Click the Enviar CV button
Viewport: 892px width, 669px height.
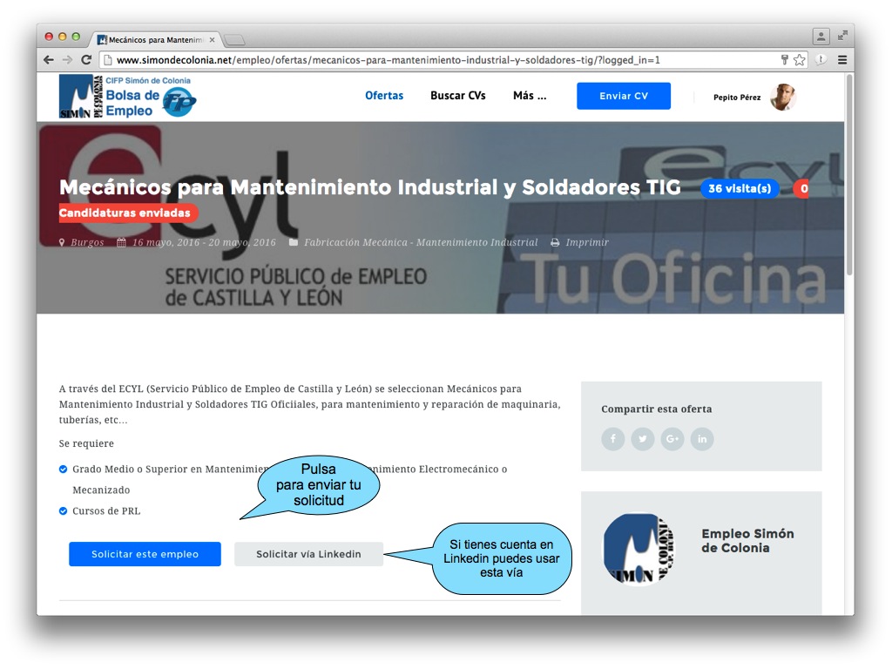[x=624, y=96]
